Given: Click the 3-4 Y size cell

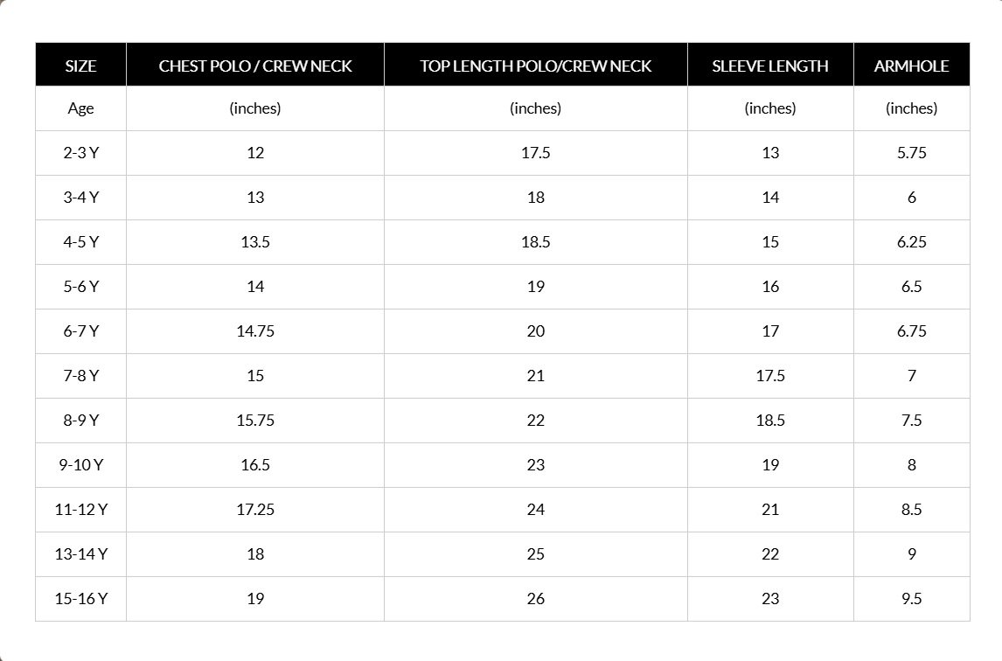Looking at the screenshot, I should coord(80,198).
